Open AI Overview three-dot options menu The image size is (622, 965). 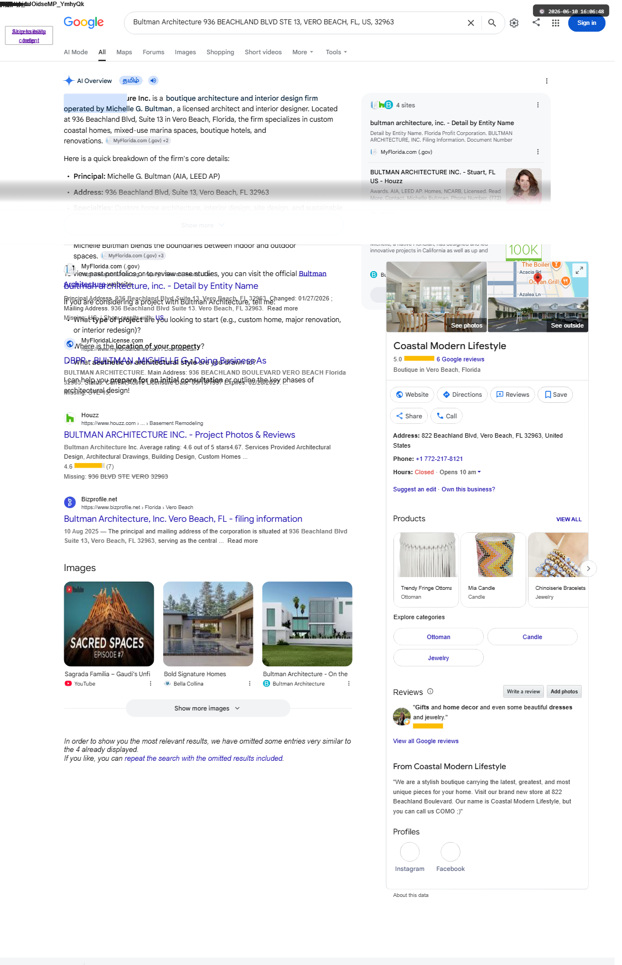547,81
